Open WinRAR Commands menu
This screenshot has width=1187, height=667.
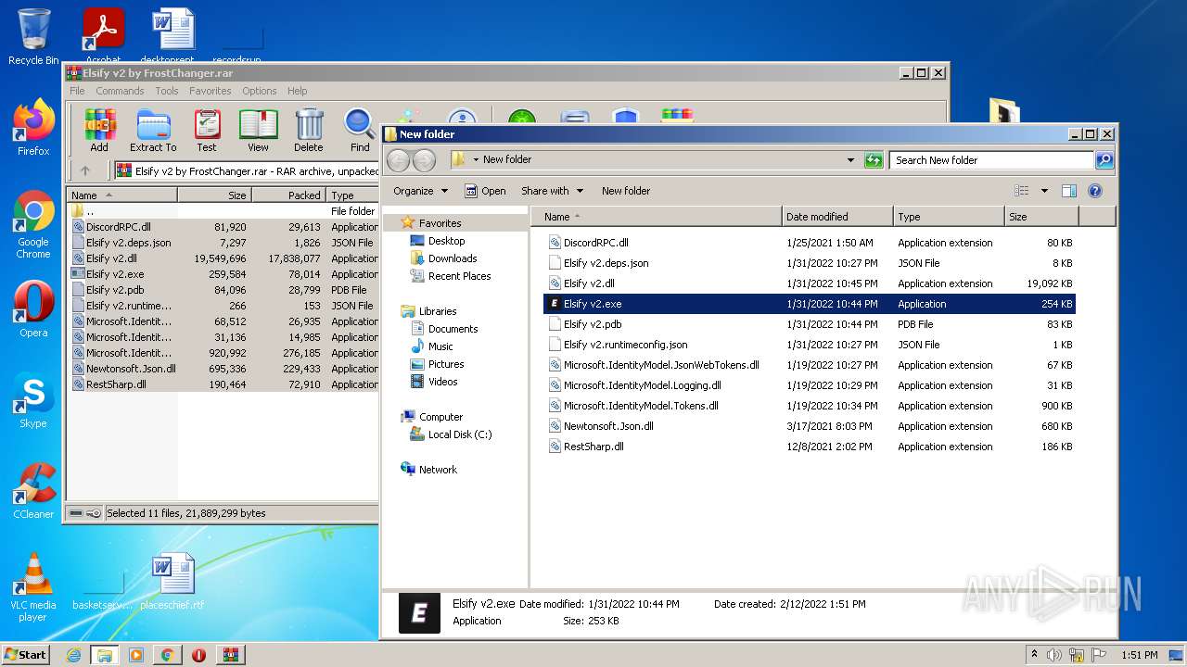(x=120, y=91)
